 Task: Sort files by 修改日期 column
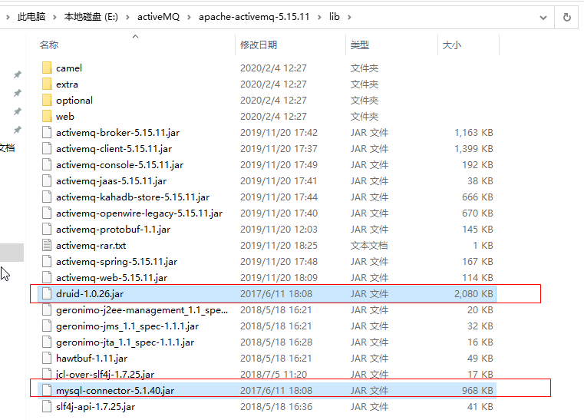coord(259,45)
